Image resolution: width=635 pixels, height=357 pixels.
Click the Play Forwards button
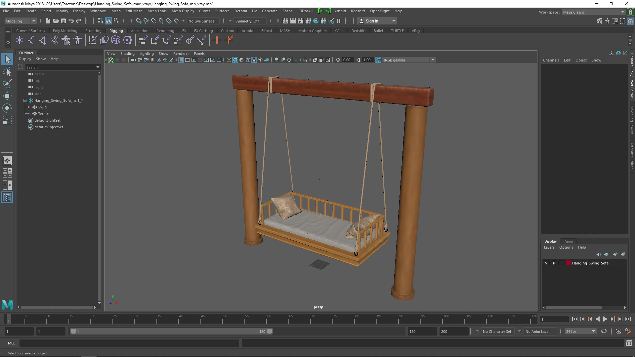[x=605, y=319]
